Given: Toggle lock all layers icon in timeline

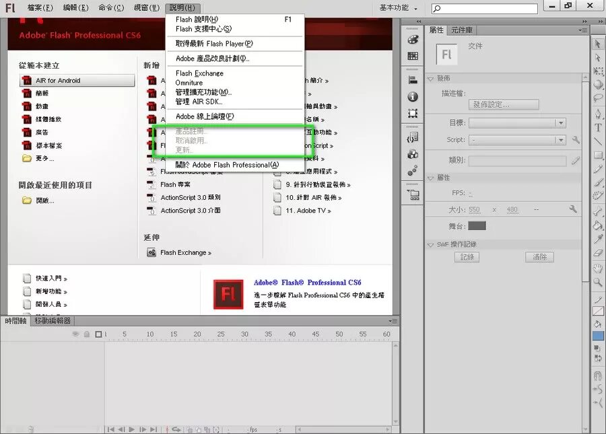Looking at the screenshot, I should pyautogui.click(x=87, y=334).
